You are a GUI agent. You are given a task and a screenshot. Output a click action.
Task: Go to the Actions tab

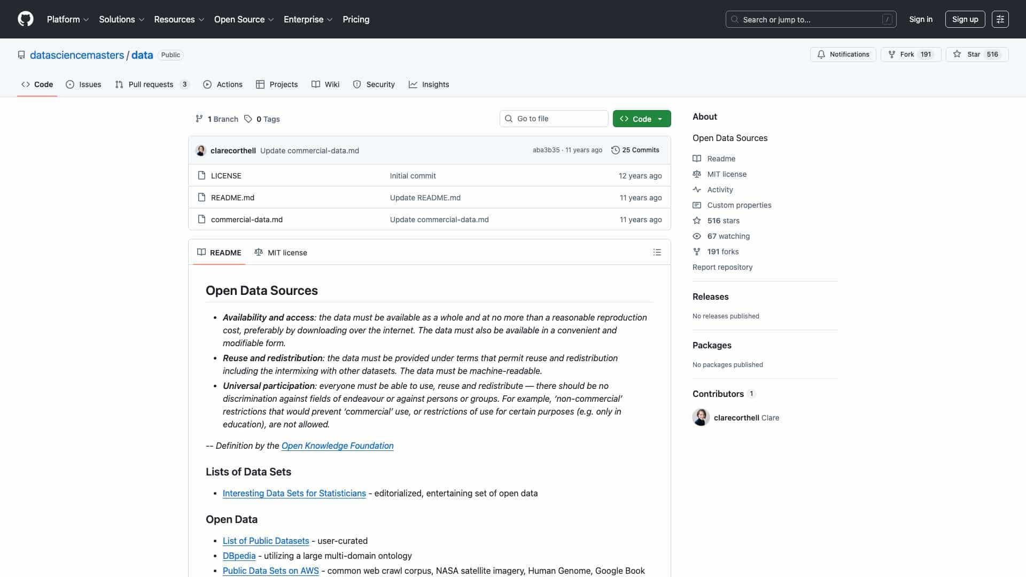223,84
